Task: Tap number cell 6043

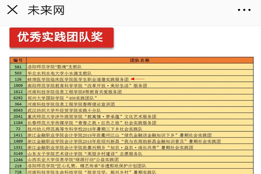Action: [18, 110]
